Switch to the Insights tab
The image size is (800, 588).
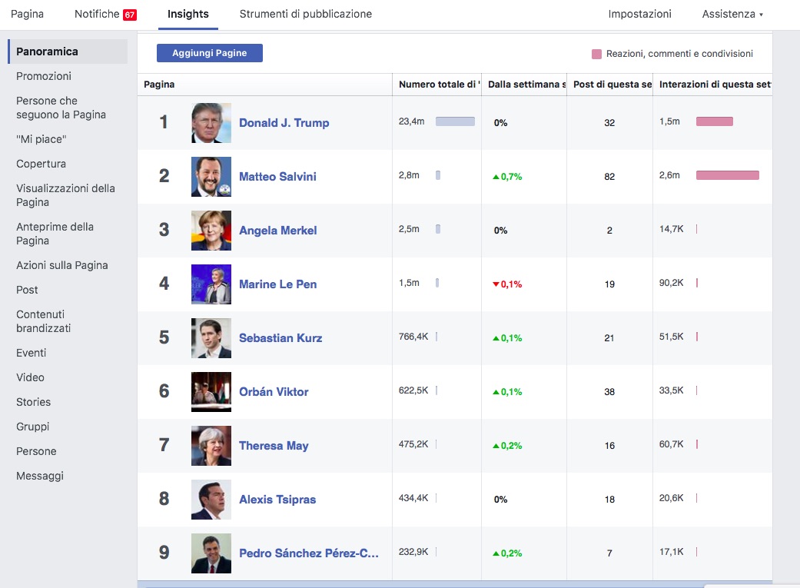click(188, 15)
